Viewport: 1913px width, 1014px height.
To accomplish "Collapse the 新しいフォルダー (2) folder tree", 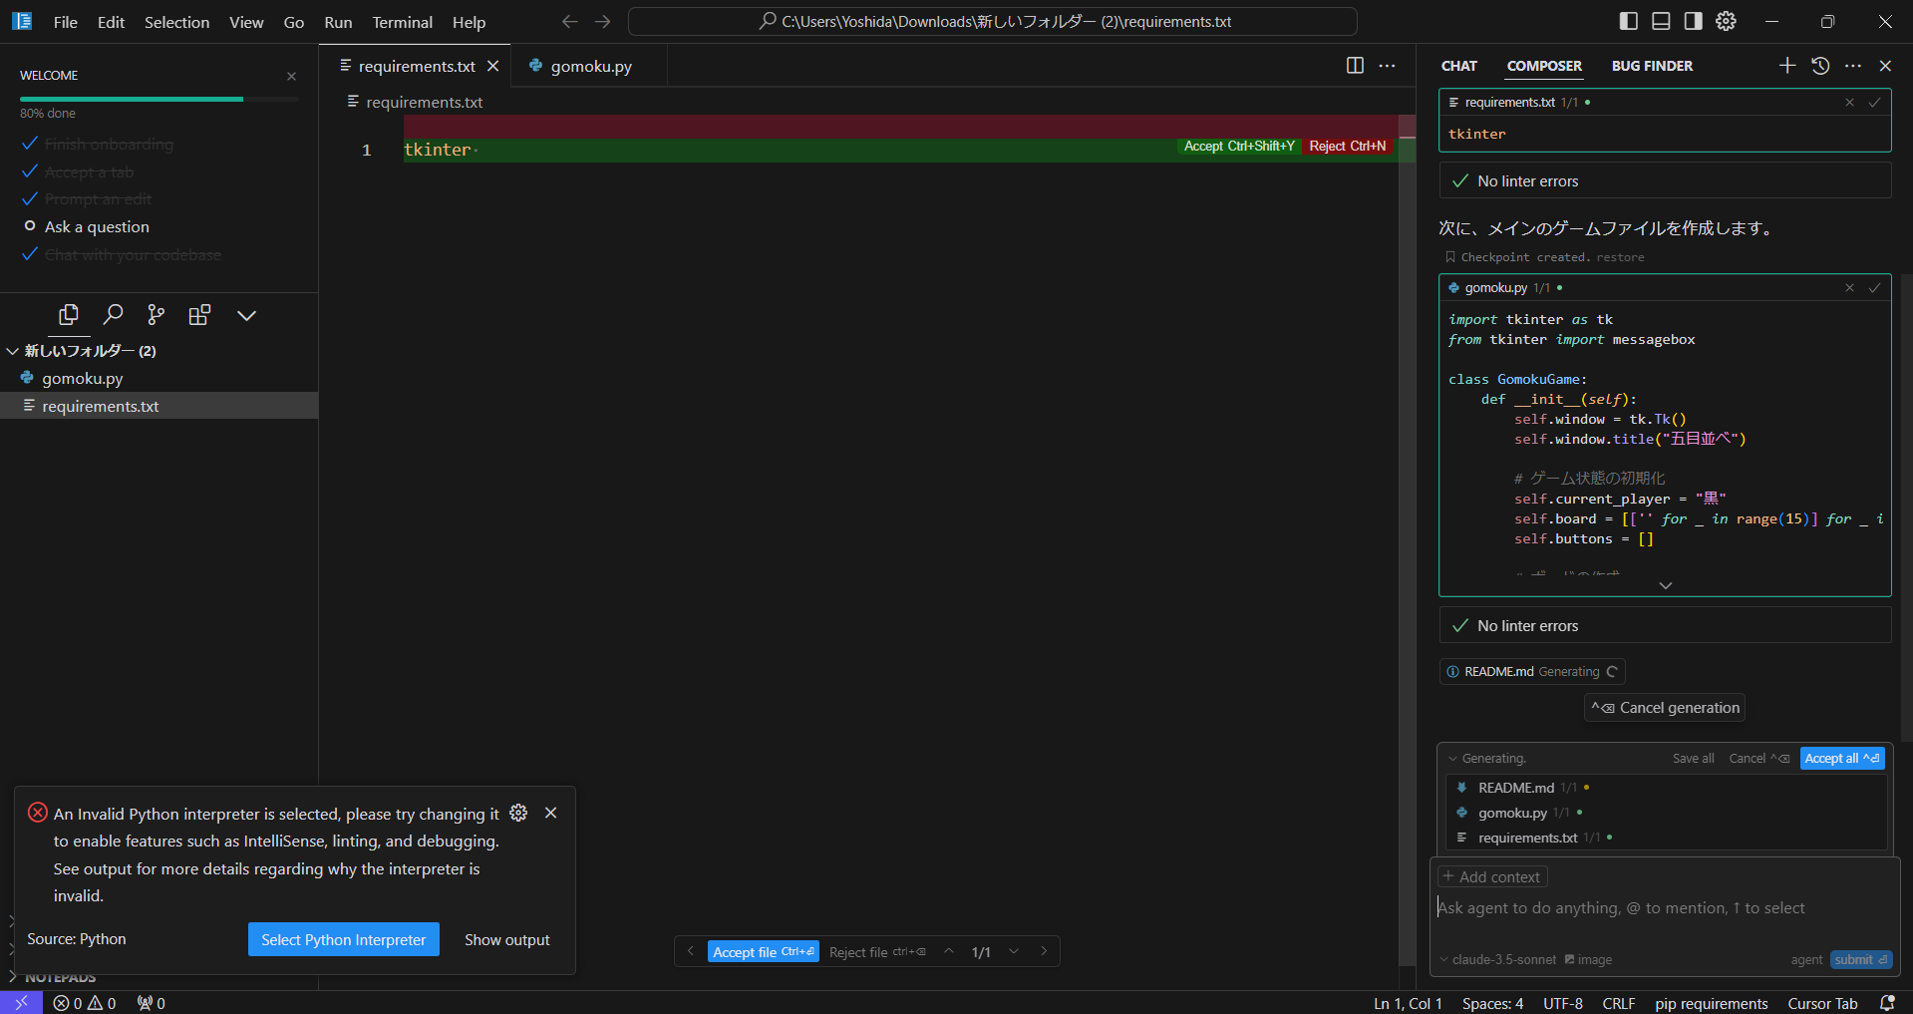I will tap(13, 351).
